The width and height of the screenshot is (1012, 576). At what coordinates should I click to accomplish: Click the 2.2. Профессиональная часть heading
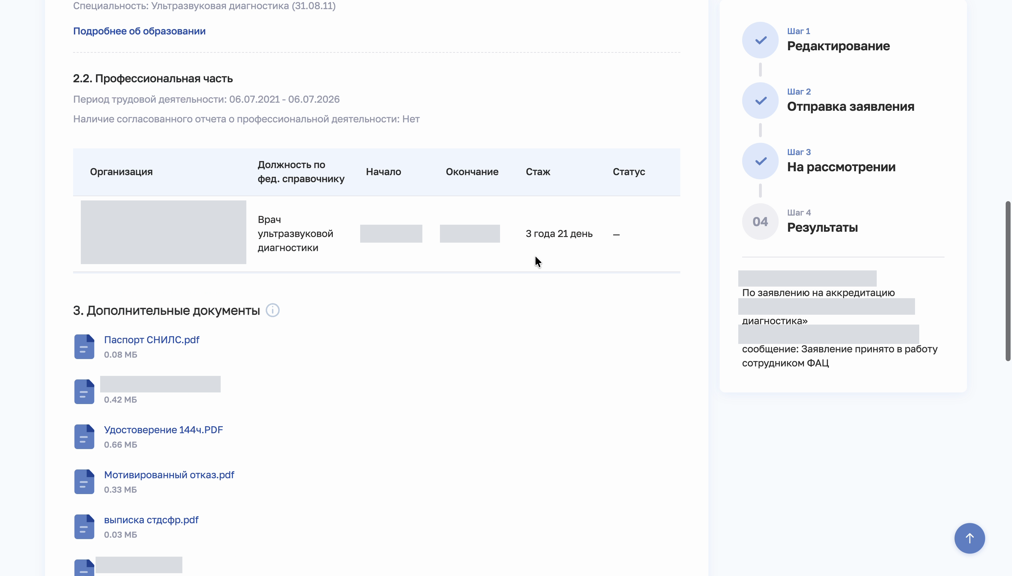pyautogui.click(x=153, y=78)
